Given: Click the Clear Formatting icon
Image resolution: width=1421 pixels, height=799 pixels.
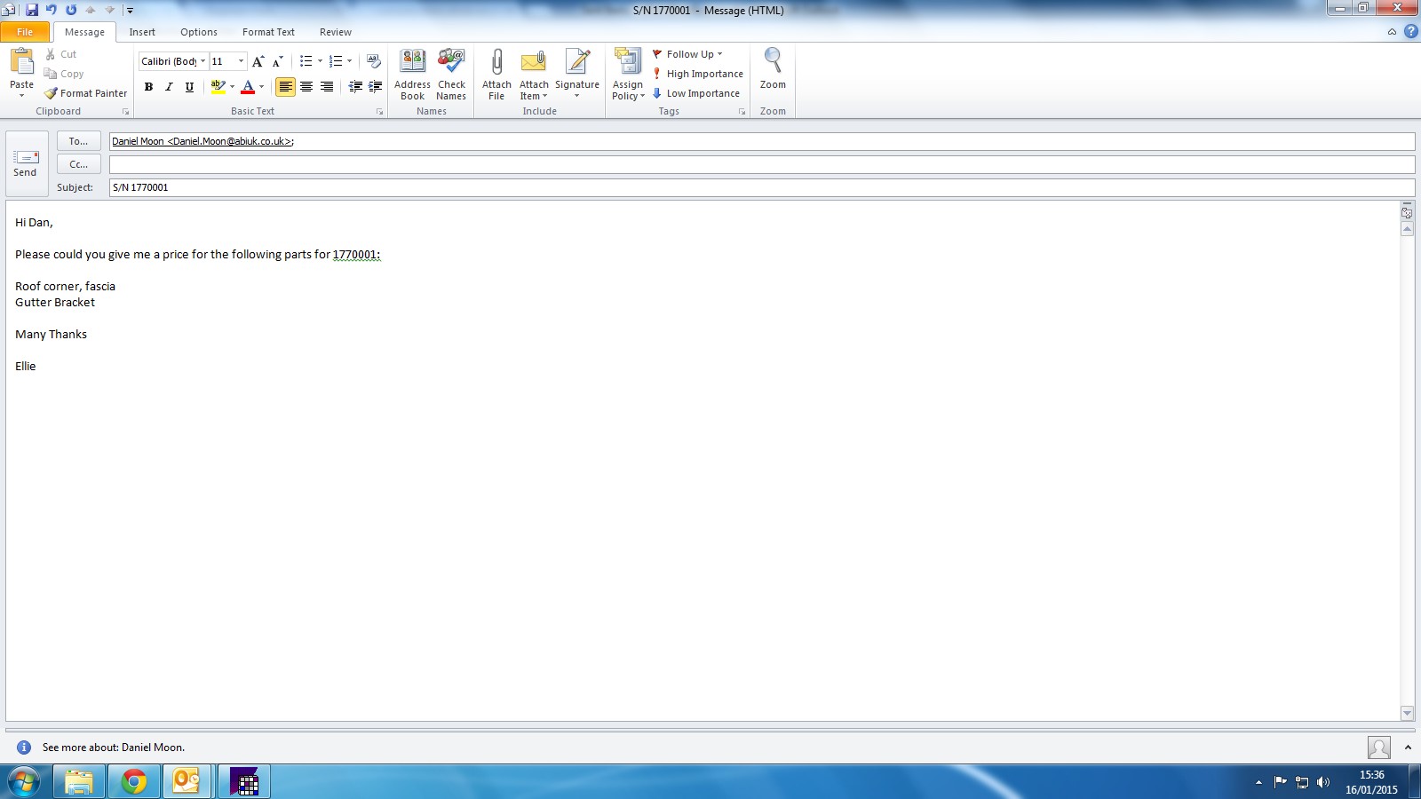Looking at the screenshot, I should click(x=374, y=61).
